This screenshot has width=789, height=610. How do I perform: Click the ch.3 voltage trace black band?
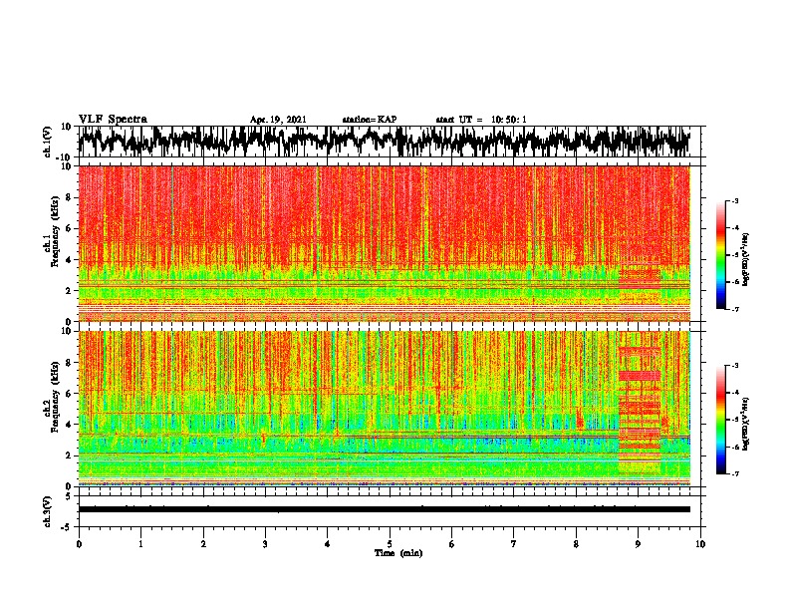click(385, 509)
